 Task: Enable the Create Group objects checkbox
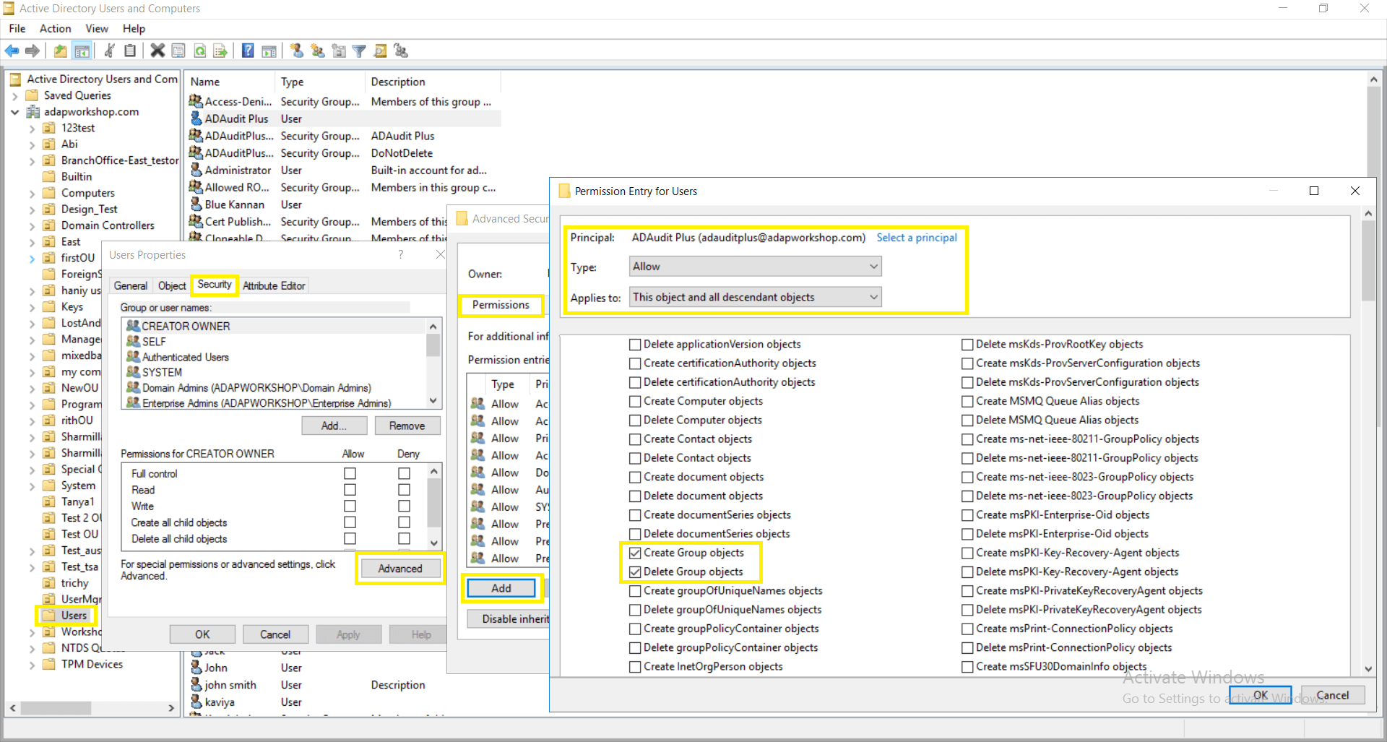[x=635, y=553]
